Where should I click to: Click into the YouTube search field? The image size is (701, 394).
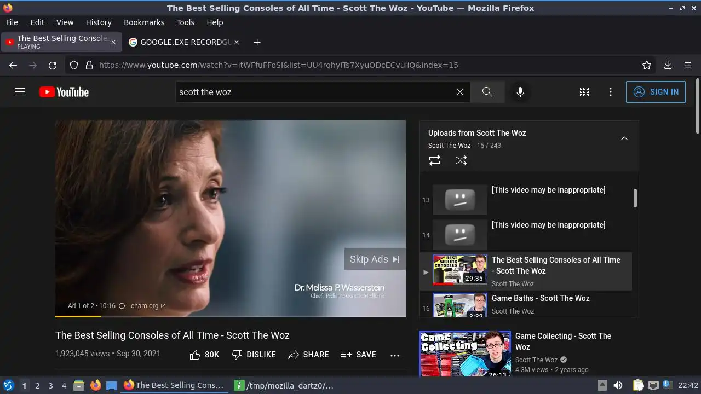(x=314, y=92)
